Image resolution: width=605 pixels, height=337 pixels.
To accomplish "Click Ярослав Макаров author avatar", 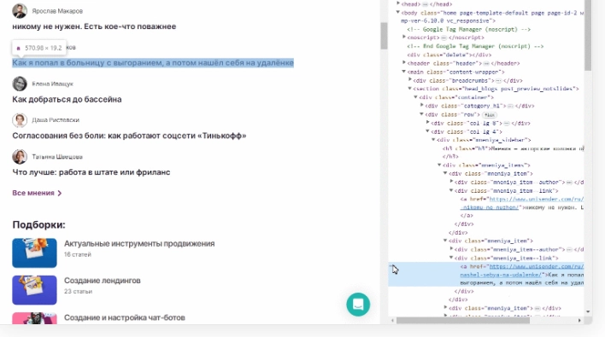I will point(20,11).
